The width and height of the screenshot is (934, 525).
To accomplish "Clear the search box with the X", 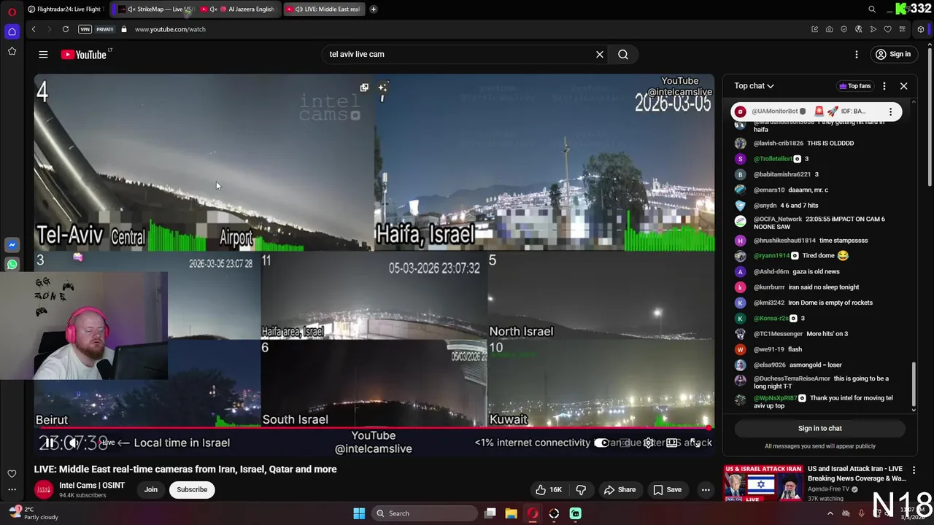I will [600, 54].
